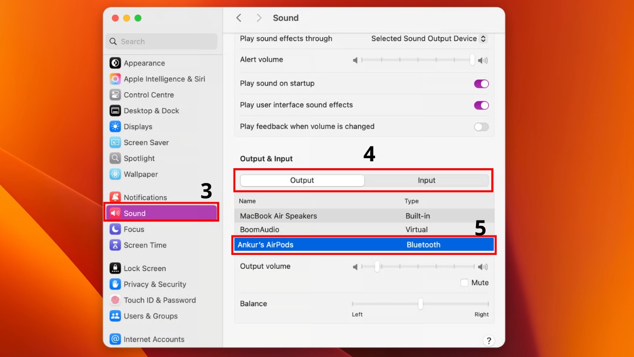The image size is (634, 357).
Task: Click the forward chevron in title bar
Action: pyautogui.click(x=259, y=18)
